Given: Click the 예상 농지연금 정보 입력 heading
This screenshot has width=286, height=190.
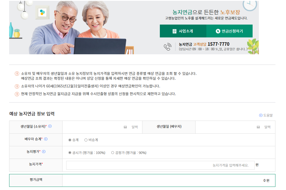Looking at the screenshot, I should (x=32, y=114).
